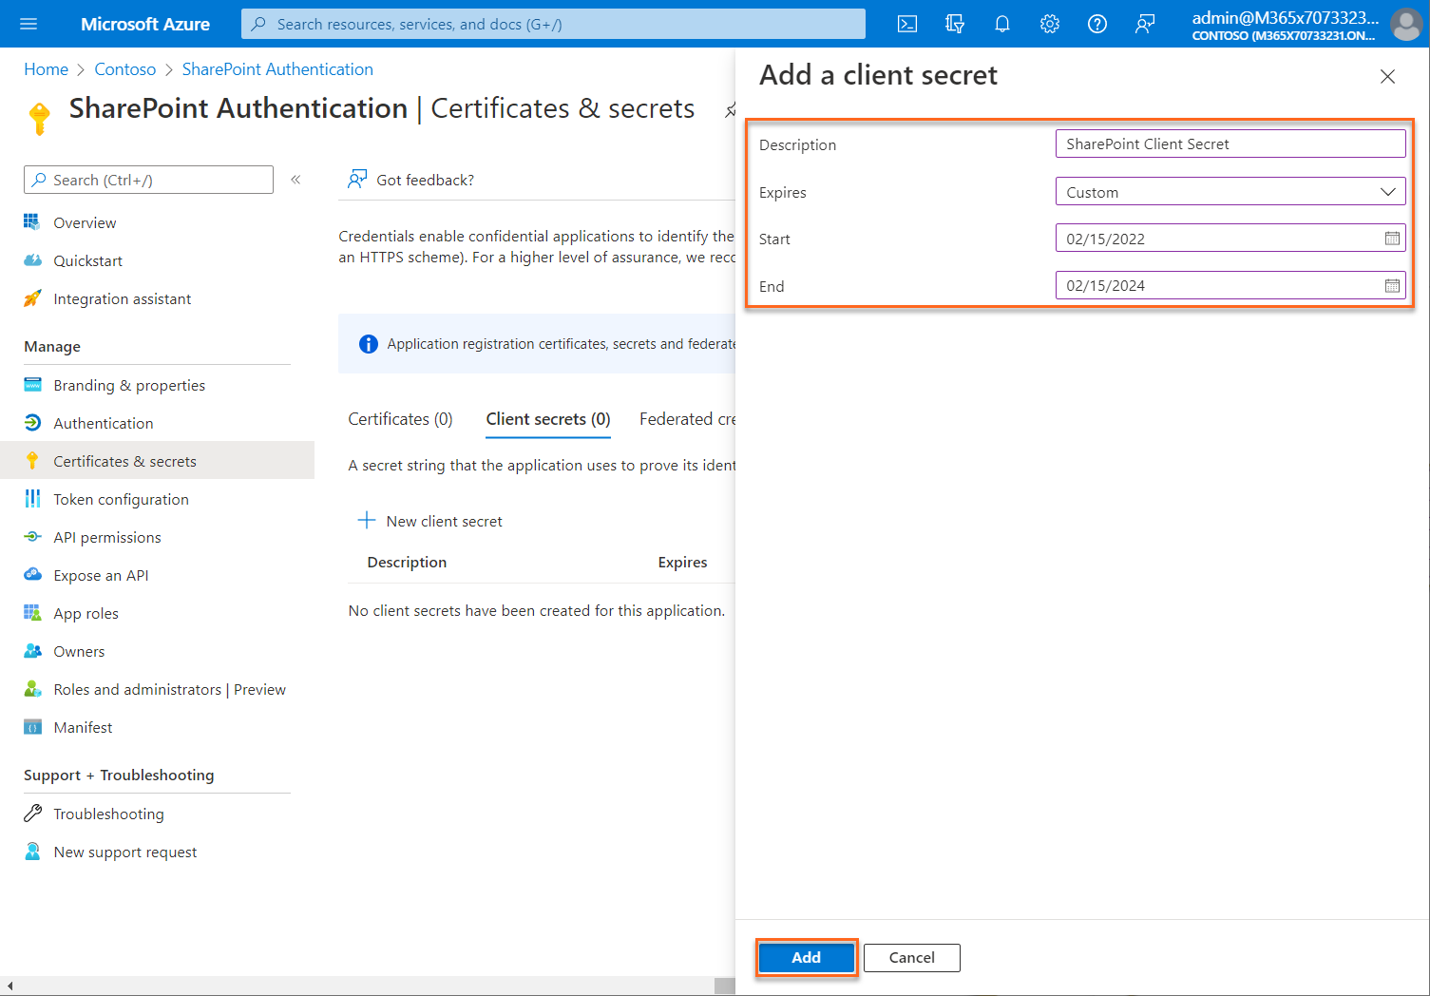
Task: Open the Start date calendar picker
Action: coord(1392,238)
